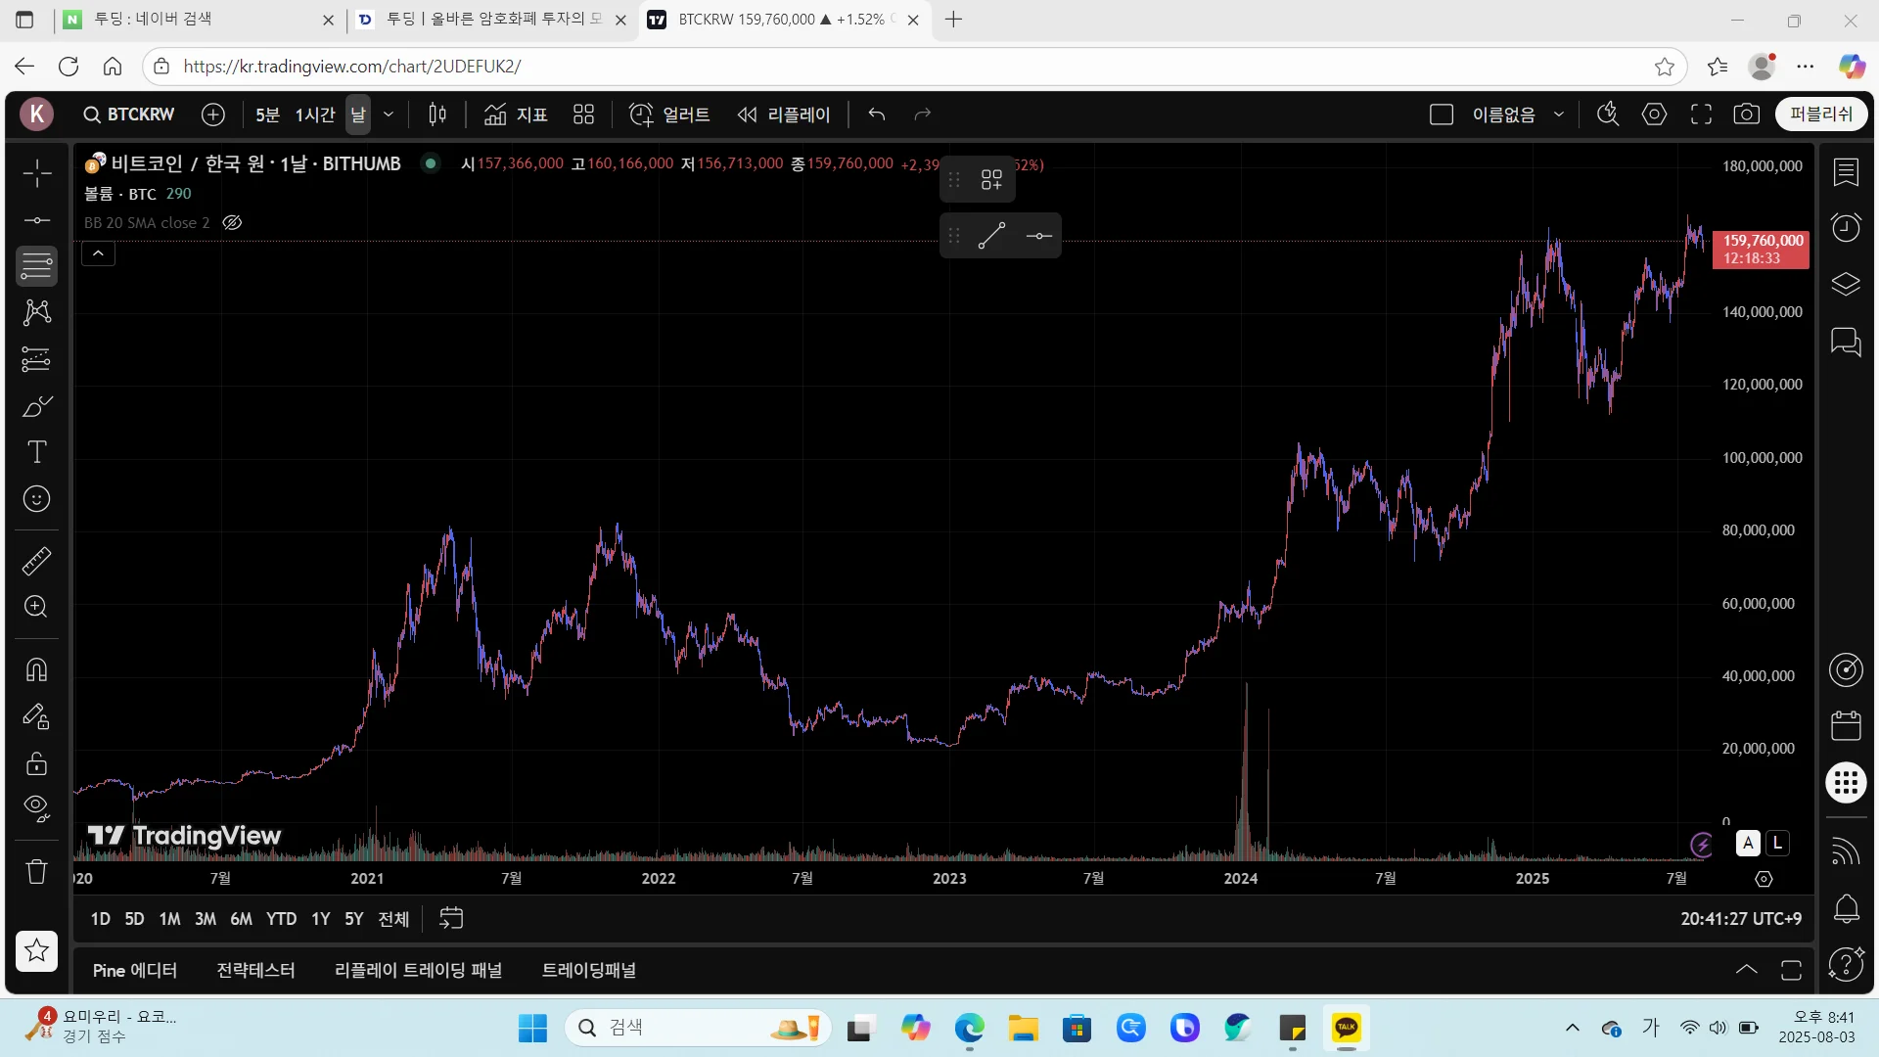Click the 퍼블리쉬 publish button
The height and width of the screenshot is (1057, 1879).
[1820, 115]
